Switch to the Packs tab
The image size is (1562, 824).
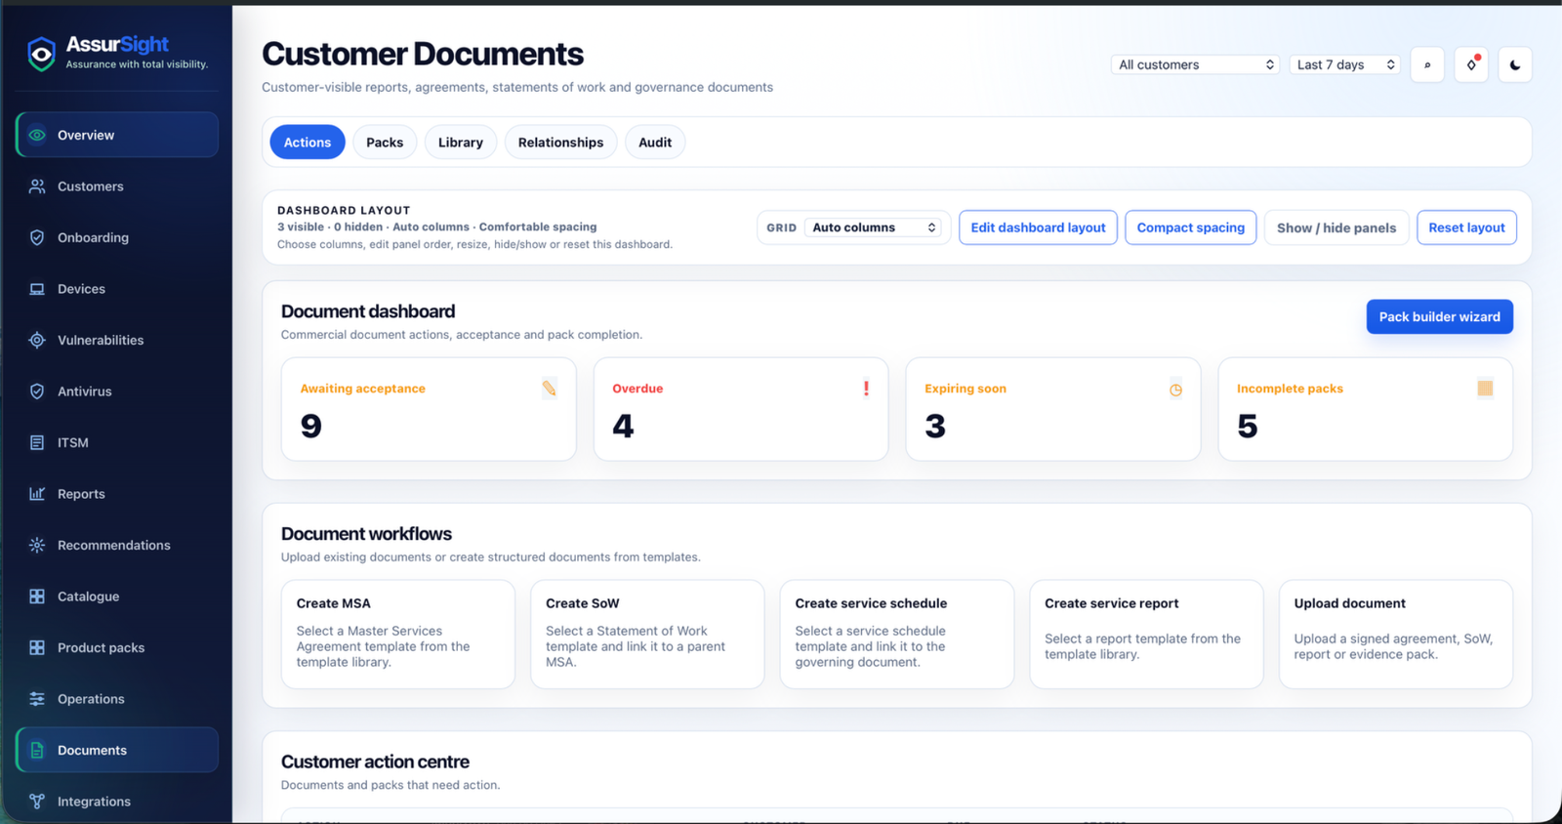[x=385, y=143]
